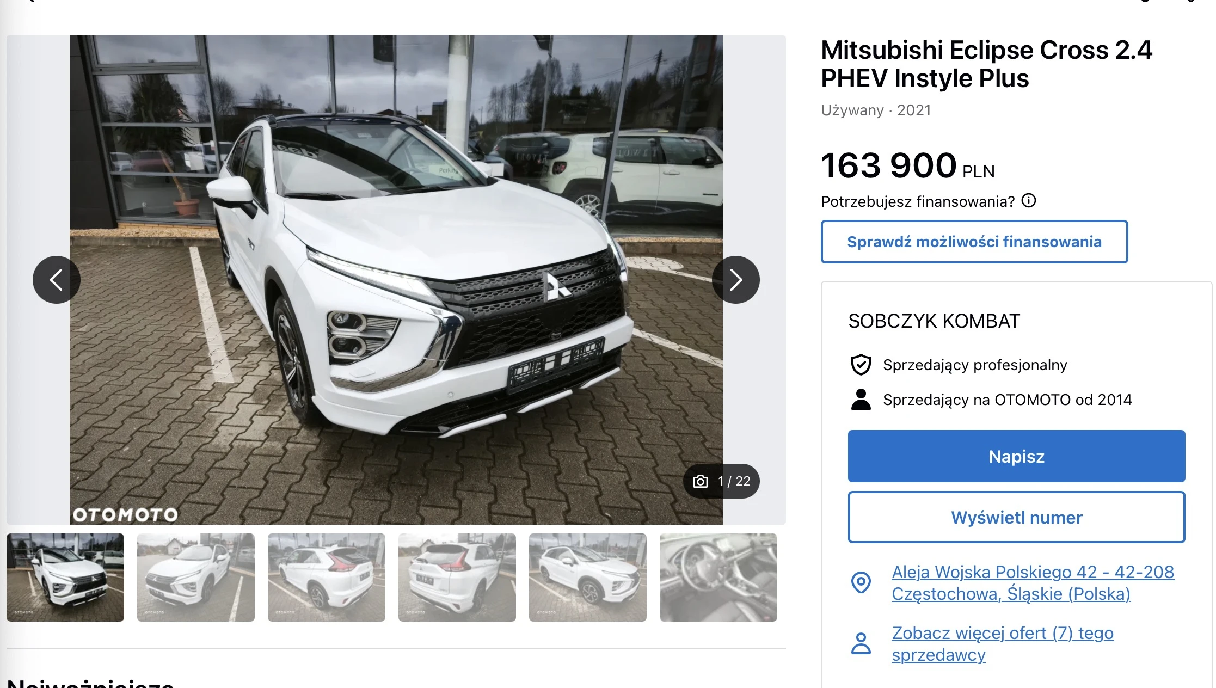Click the location pin icon

point(861,583)
